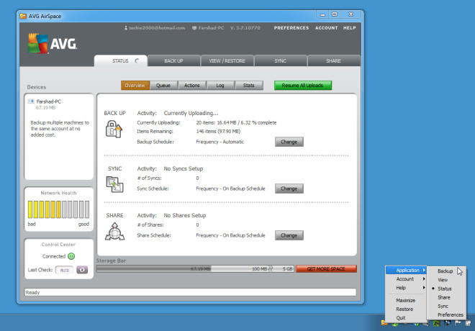Click the techie2000@hotmail.com account text
Image resolution: width=475 pixels, height=331 pixels.
[157, 28]
